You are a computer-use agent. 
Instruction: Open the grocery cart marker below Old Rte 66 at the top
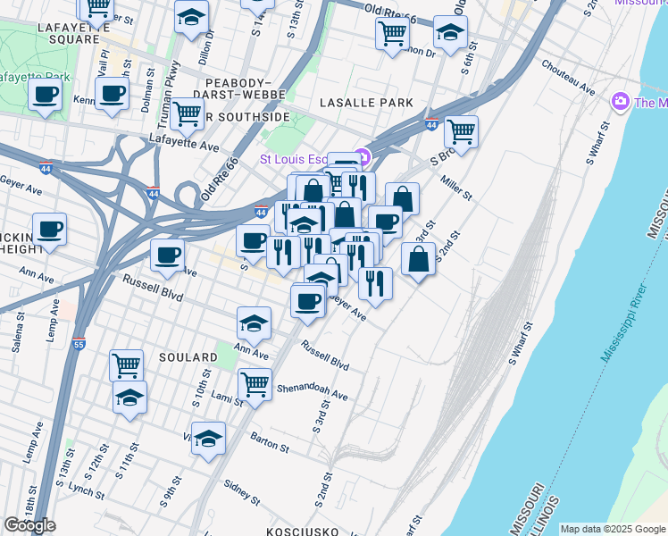[x=392, y=34]
